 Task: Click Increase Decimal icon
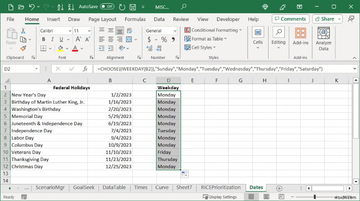coord(149,48)
